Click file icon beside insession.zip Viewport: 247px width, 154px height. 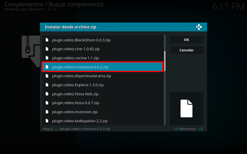(x=47, y=111)
